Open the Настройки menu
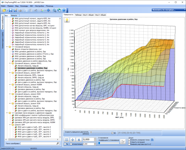The width and height of the screenshot is (186, 150). pyautogui.click(x=40, y=6)
